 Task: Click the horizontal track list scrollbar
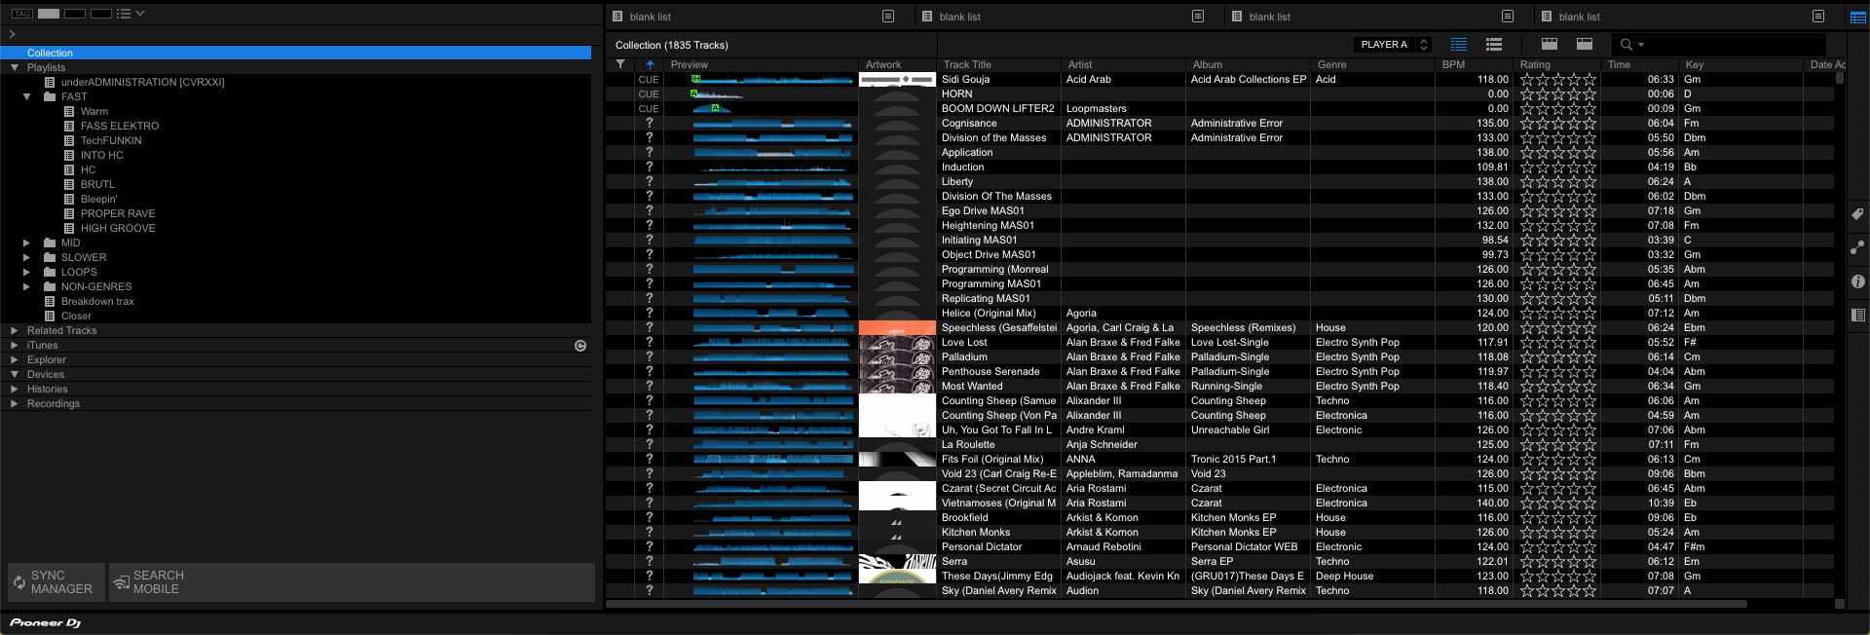click(1177, 604)
